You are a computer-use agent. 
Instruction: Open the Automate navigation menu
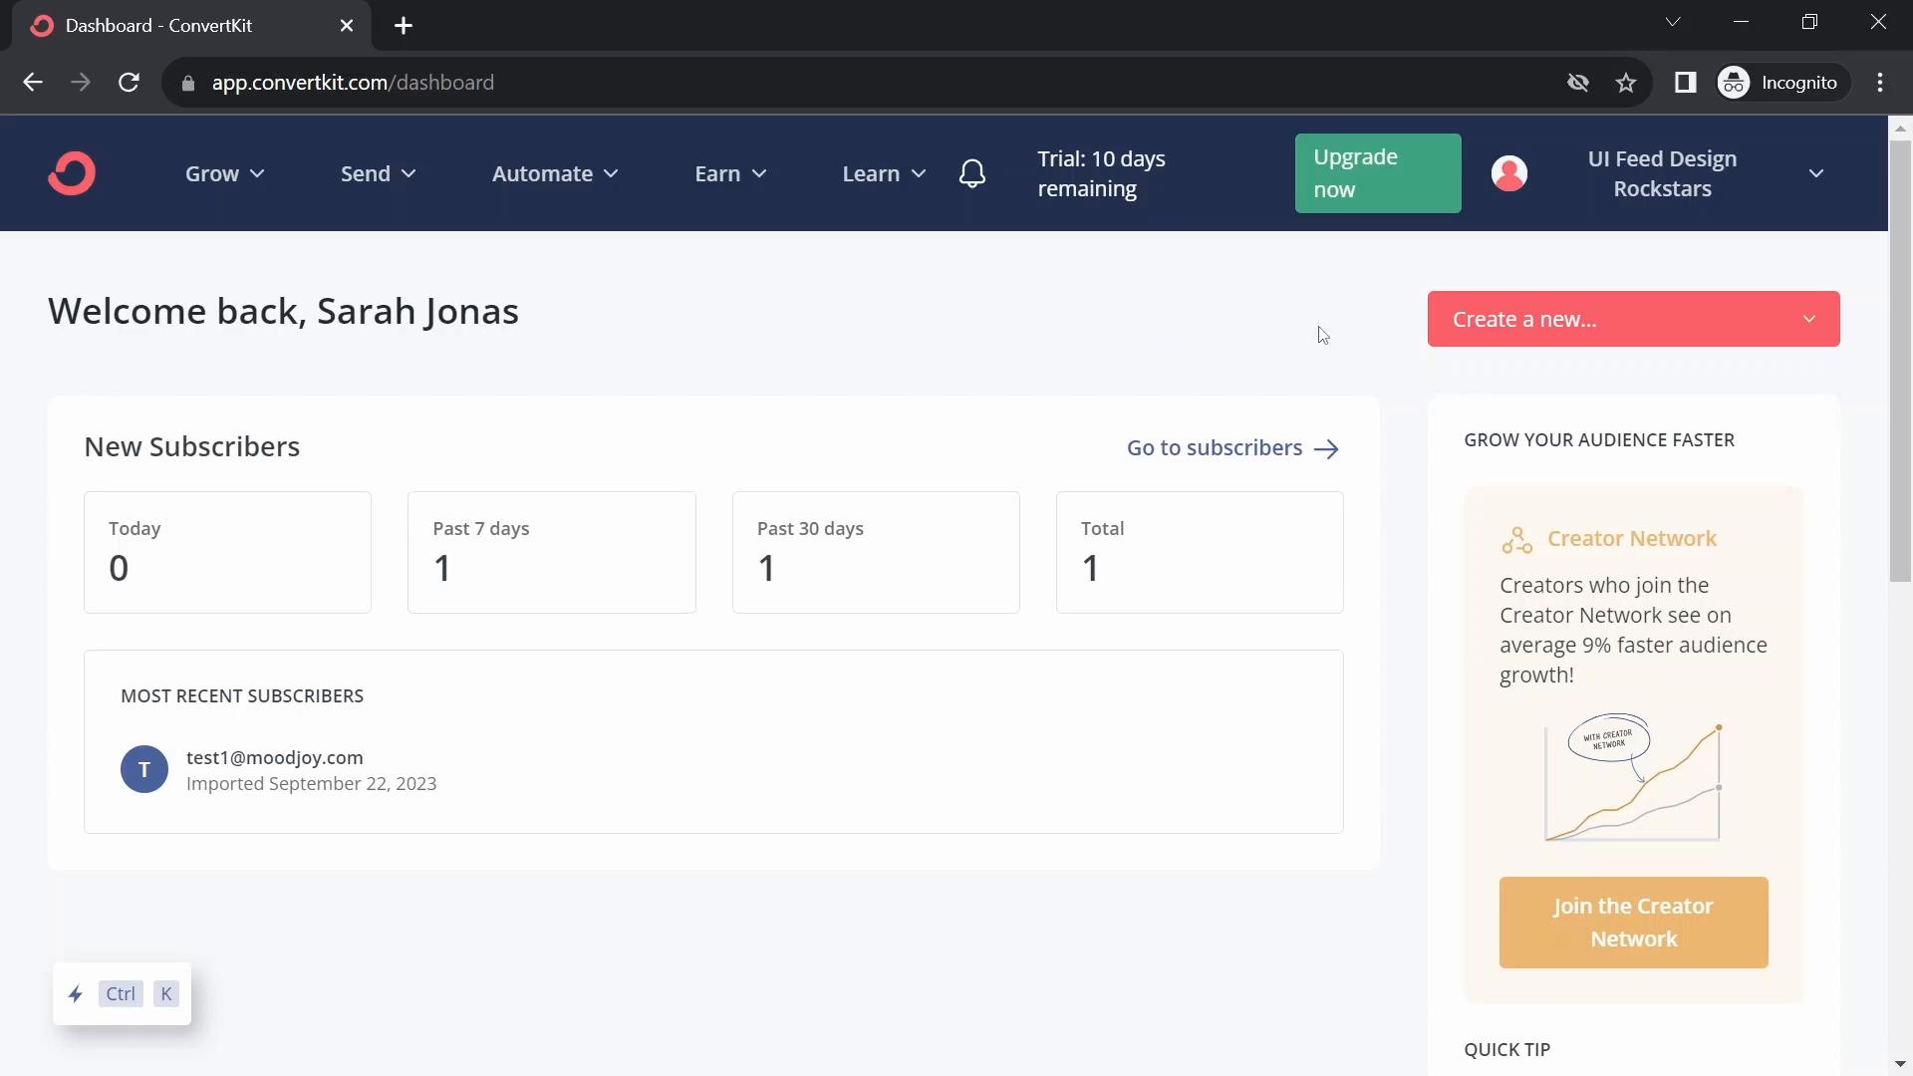pyautogui.click(x=553, y=172)
